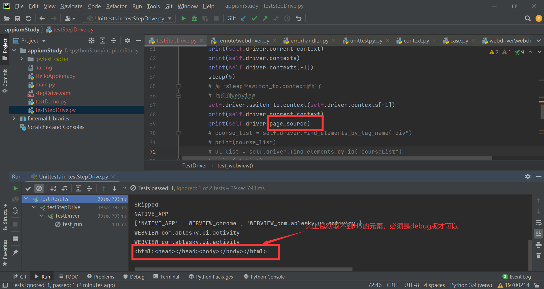The image size is (544, 289).
Task: Collapse Test Results tree node
Action: pyautogui.click(x=26, y=199)
